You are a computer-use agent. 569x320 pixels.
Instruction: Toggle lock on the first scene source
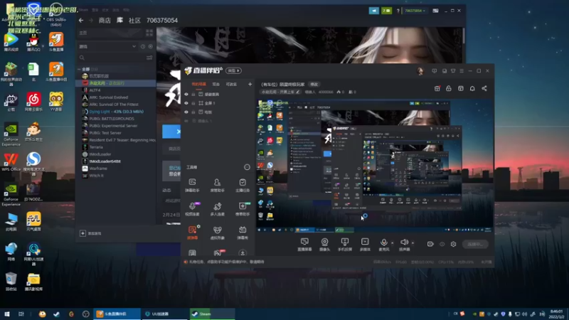pos(193,95)
